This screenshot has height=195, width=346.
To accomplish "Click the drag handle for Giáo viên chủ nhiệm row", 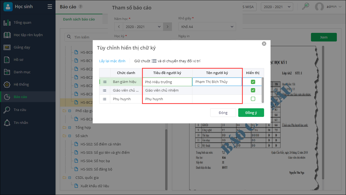I will (x=105, y=90).
